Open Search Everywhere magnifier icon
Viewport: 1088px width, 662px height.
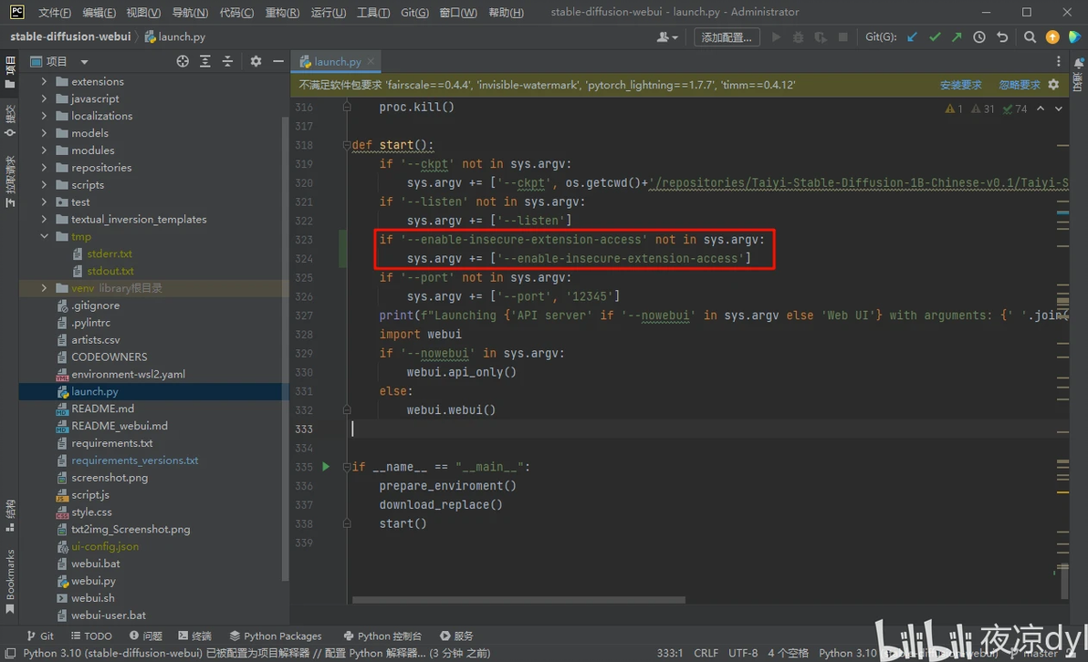pyautogui.click(x=1030, y=37)
